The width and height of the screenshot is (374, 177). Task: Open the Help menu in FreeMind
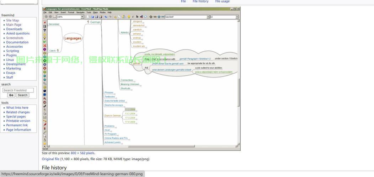pos(109,12)
